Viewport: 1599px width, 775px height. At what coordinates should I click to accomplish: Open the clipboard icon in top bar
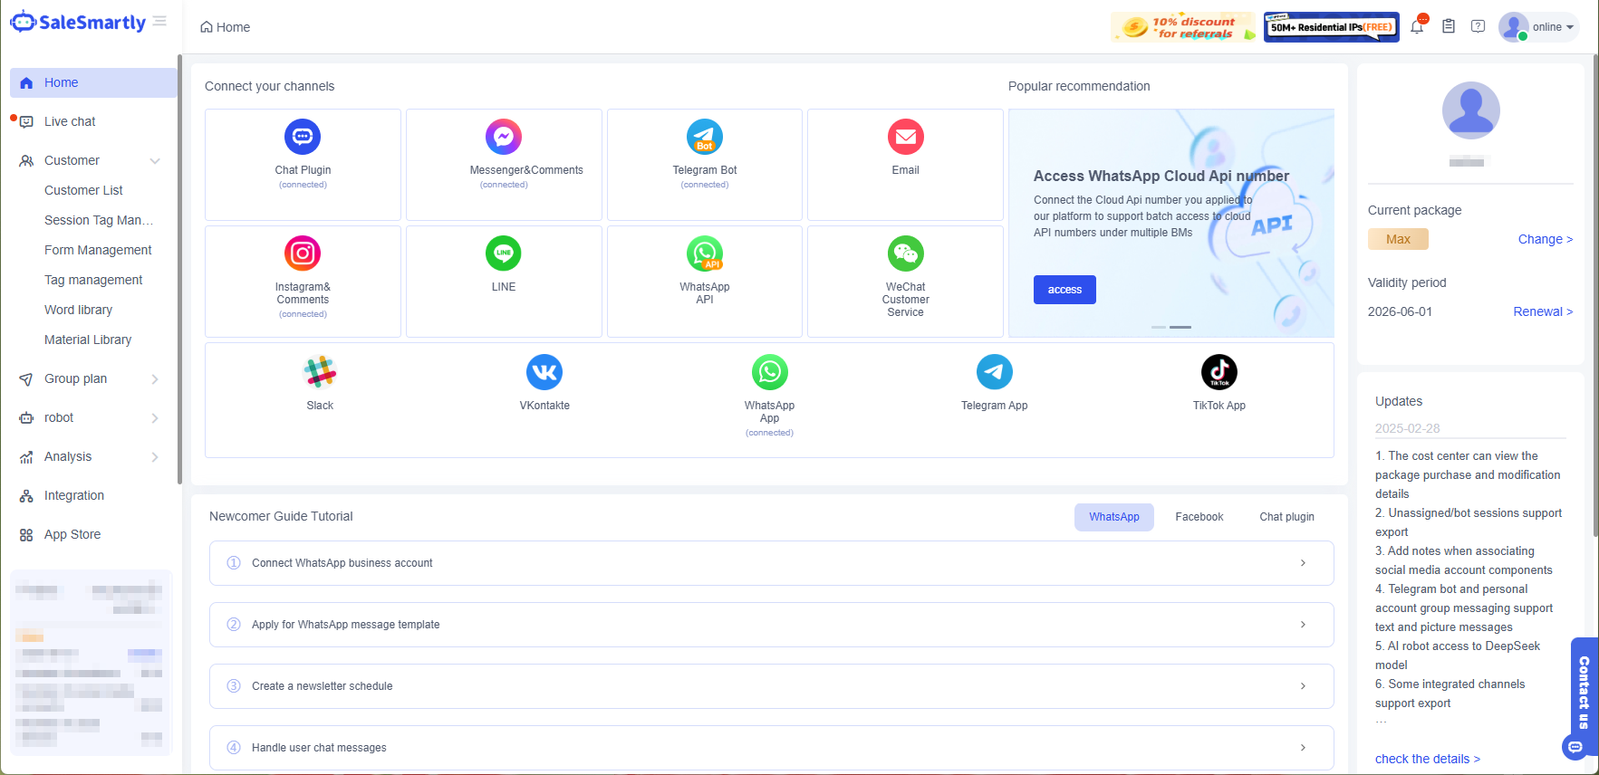1449,26
